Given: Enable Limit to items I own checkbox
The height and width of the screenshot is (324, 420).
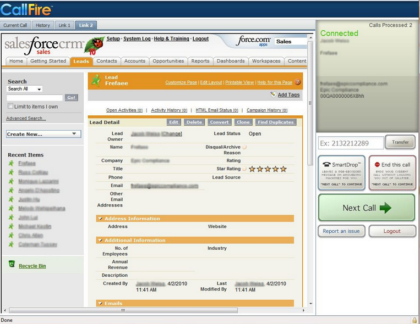Looking at the screenshot, I should (x=10, y=106).
